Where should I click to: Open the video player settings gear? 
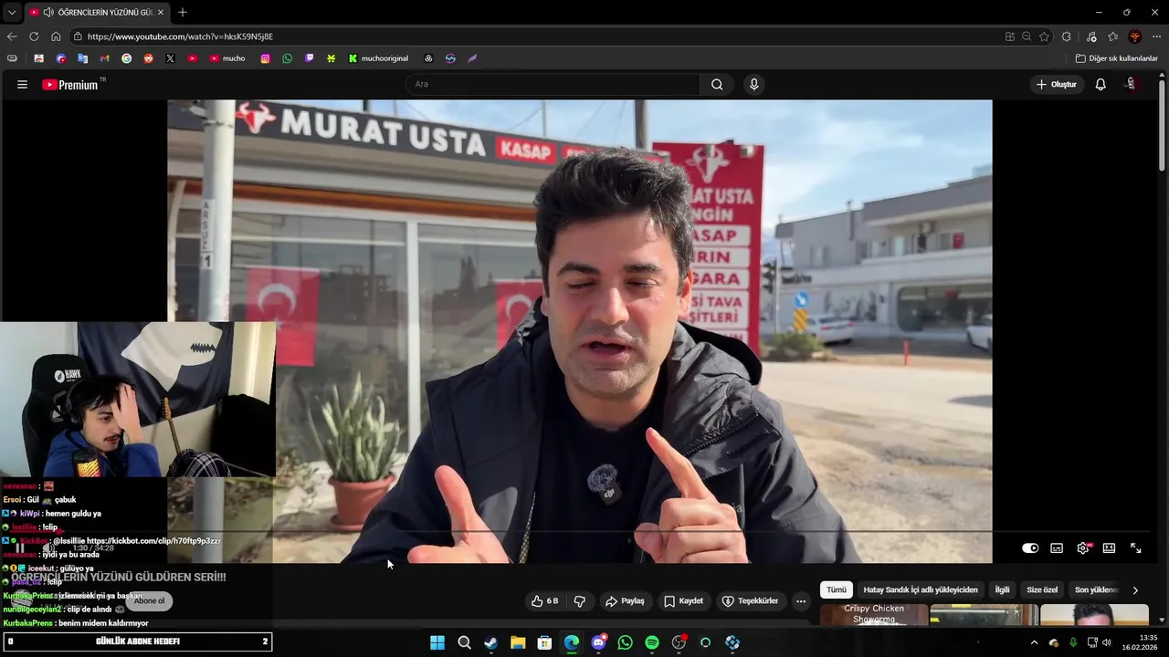click(1083, 548)
